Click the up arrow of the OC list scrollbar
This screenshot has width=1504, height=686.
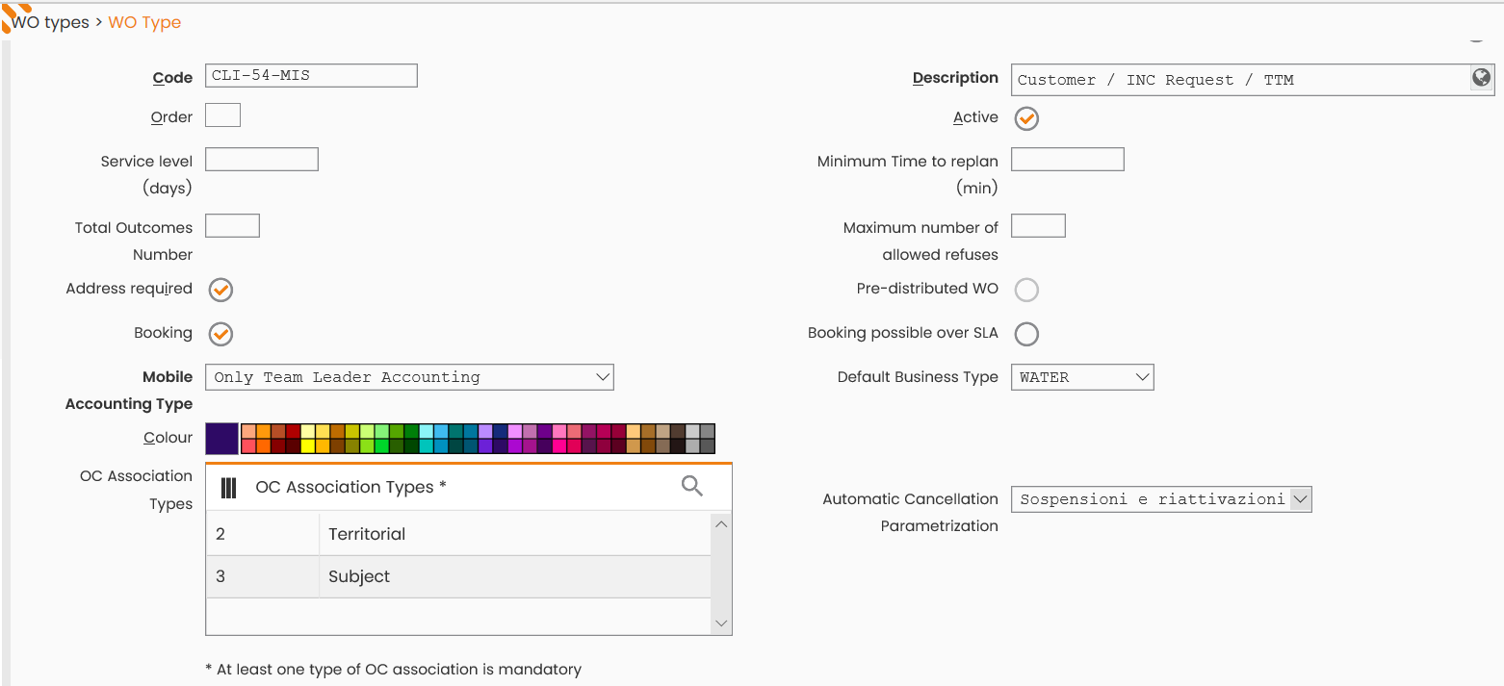pos(721,524)
